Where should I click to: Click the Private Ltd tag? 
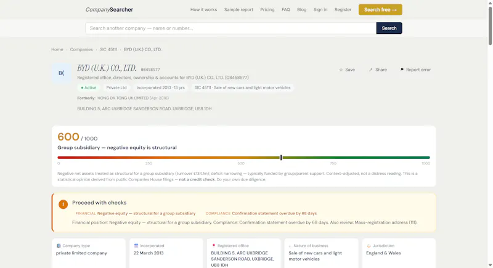point(116,87)
